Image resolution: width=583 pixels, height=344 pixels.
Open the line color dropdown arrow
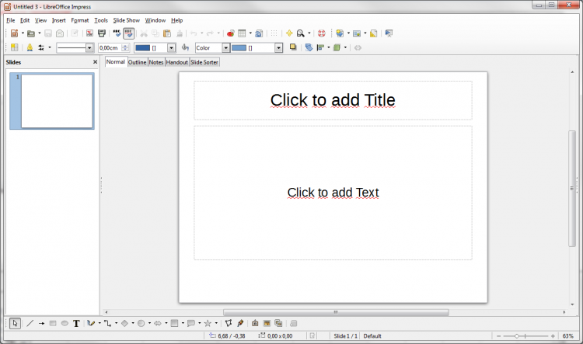[171, 47]
